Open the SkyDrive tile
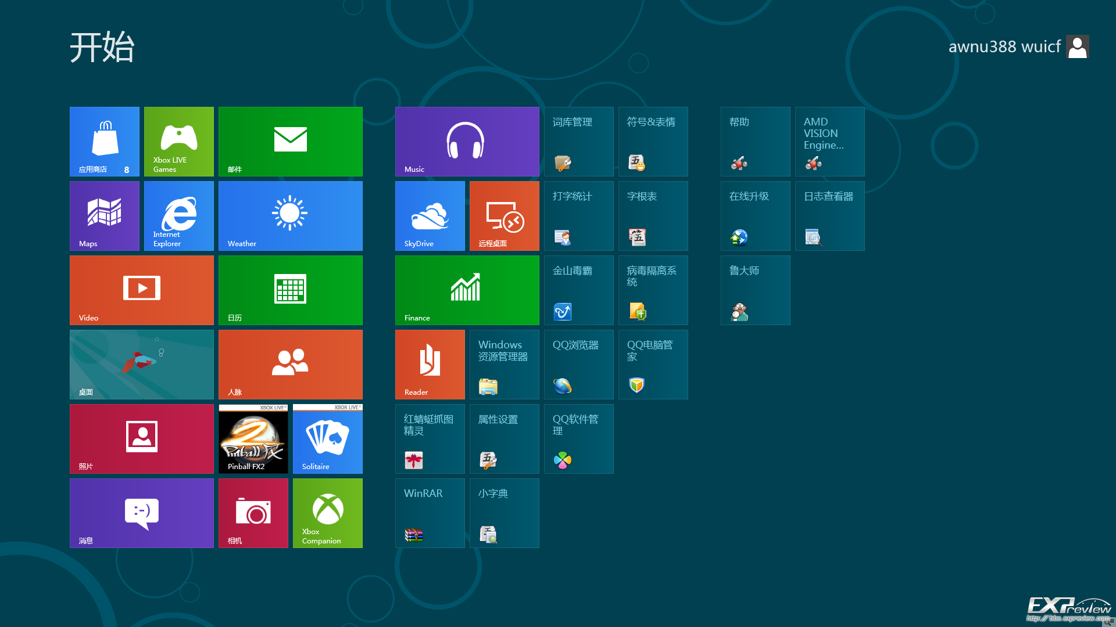 tap(430, 216)
